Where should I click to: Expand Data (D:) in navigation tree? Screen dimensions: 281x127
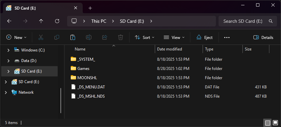pyautogui.click(x=8, y=61)
